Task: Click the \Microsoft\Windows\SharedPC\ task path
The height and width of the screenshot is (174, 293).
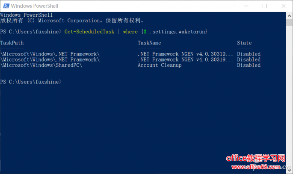Action: click(x=41, y=65)
